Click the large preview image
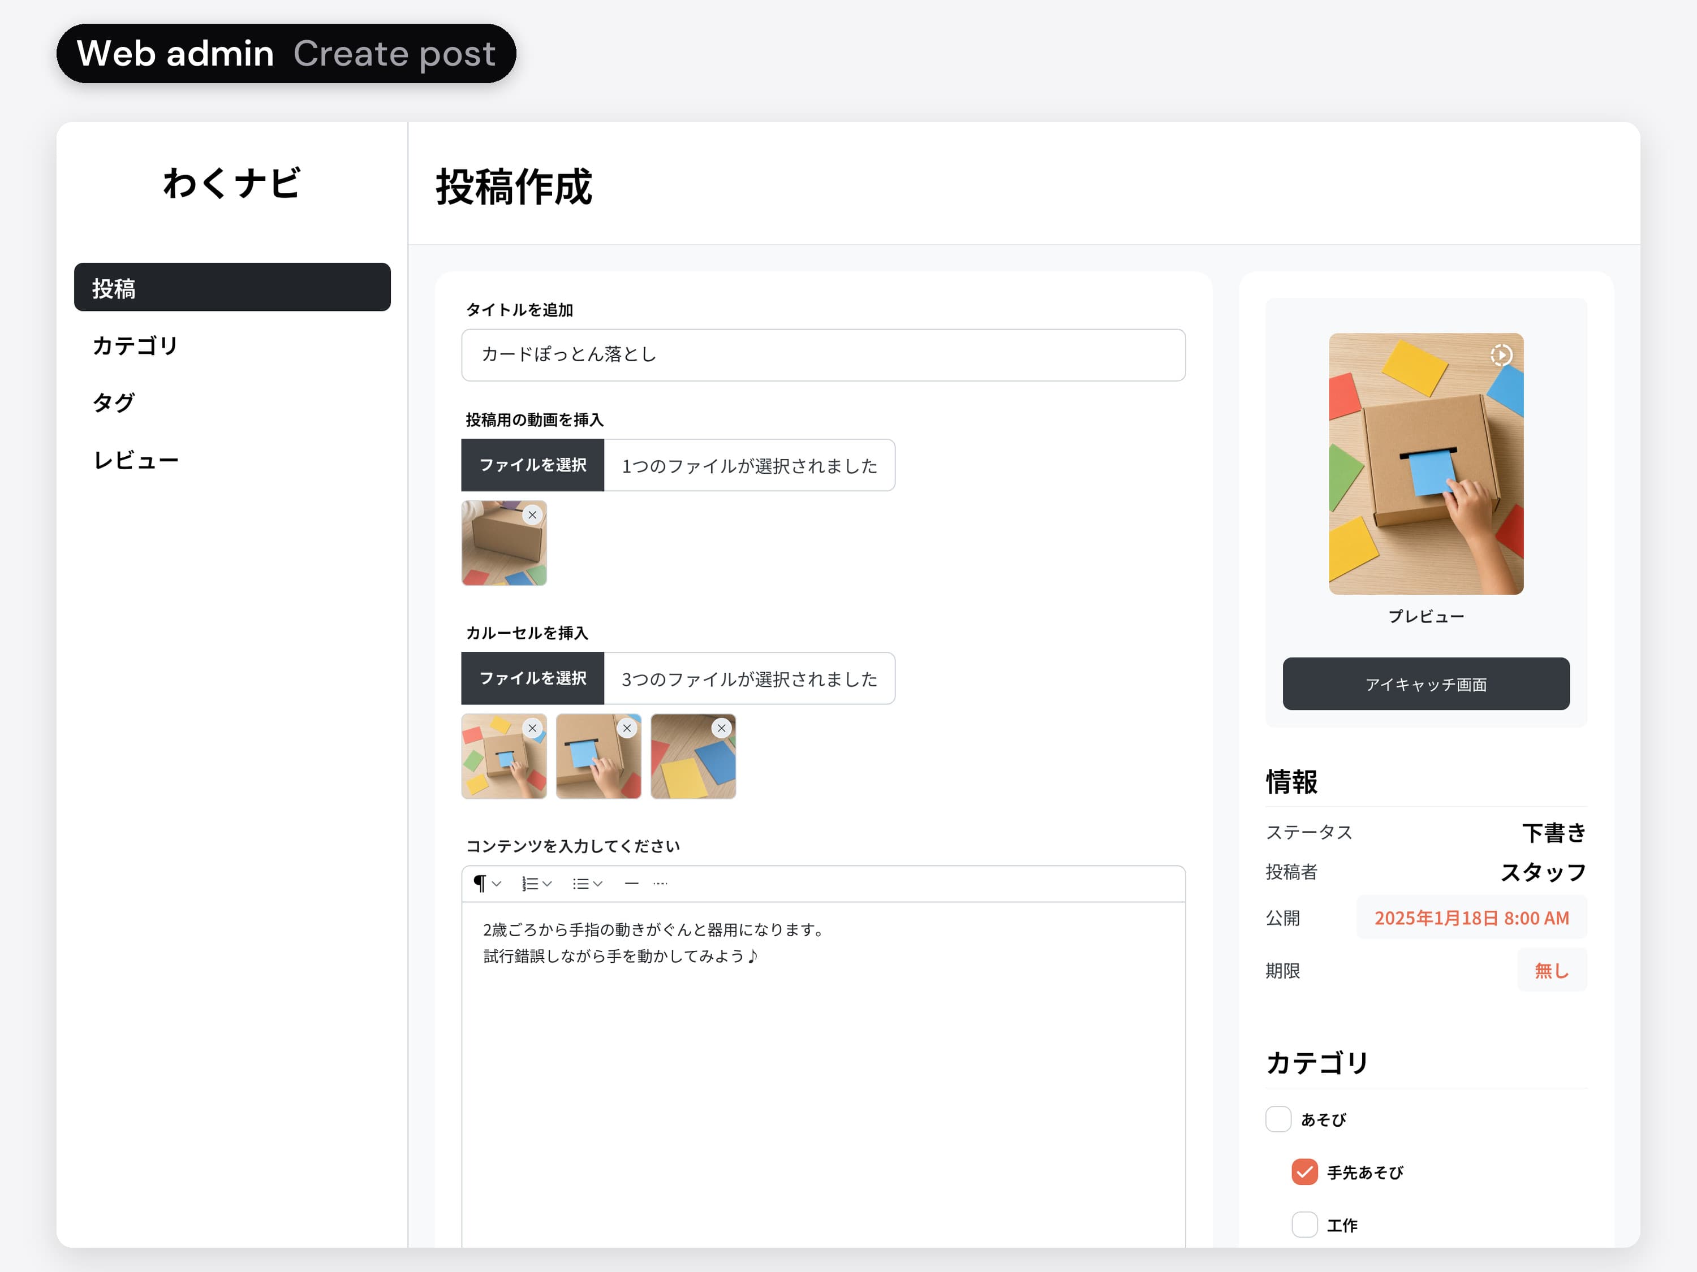This screenshot has height=1272, width=1697. [x=1426, y=464]
